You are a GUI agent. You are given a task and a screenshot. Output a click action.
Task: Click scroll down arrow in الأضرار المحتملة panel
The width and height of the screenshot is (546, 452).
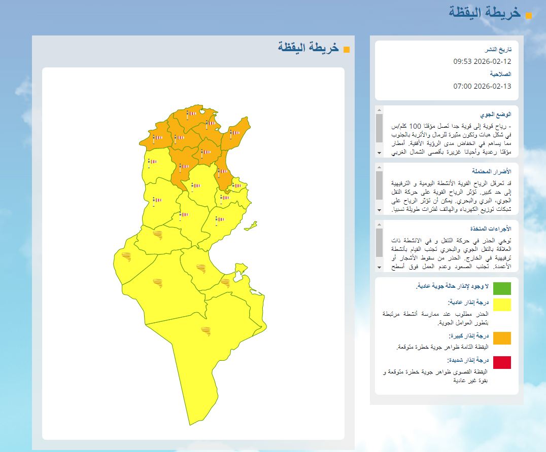pos(379,210)
